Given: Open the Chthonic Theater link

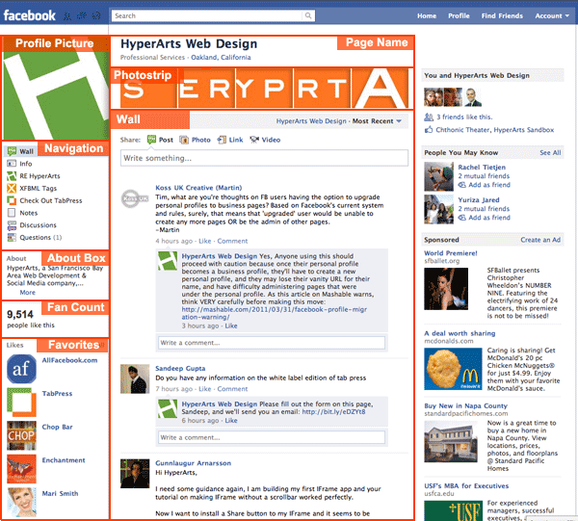Looking at the screenshot, I should click(462, 130).
